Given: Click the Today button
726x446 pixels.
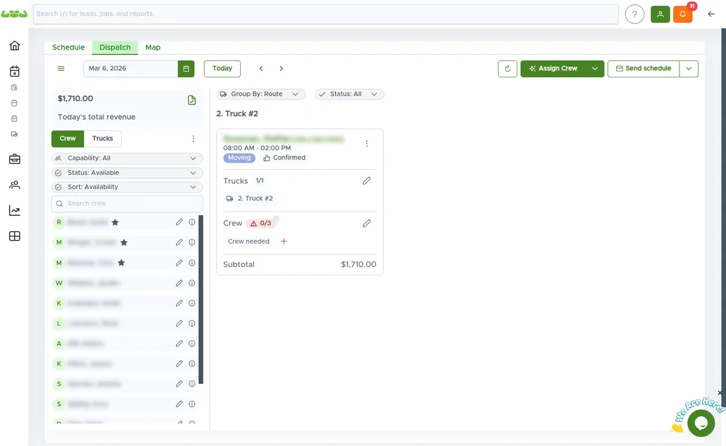Looking at the screenshot, I should point(221,68).
